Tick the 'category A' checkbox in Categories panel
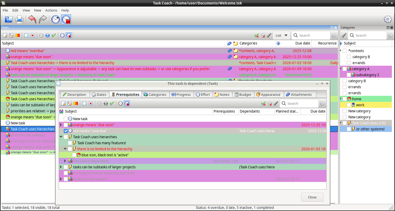This screenshot has height=211, width=395. [345, 69]
